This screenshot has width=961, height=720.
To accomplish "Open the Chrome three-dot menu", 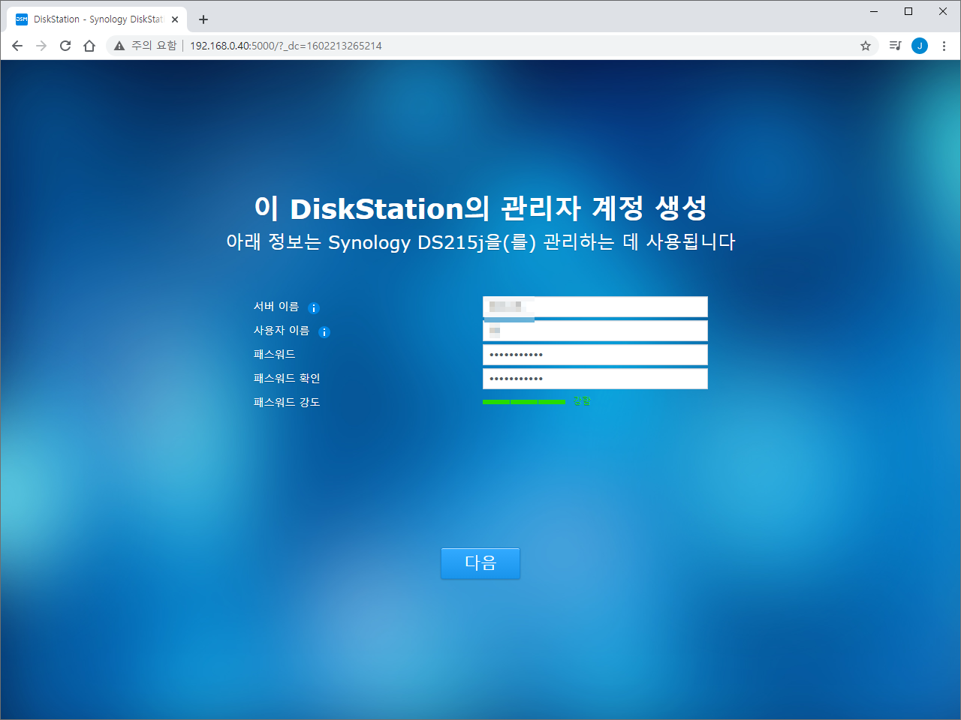I will [944, 46].
